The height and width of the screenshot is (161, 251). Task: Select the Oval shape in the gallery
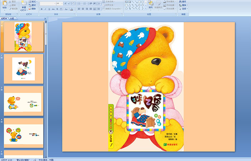[142, 2]
